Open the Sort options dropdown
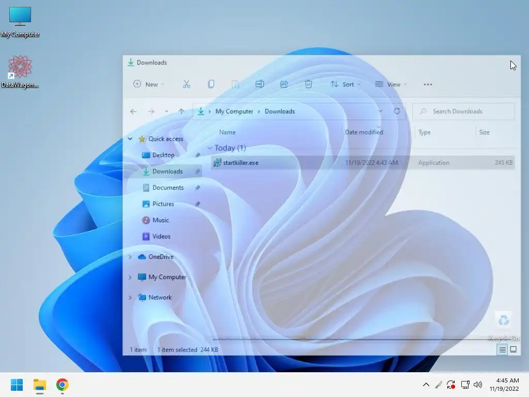529x397 pixels. 346,84
